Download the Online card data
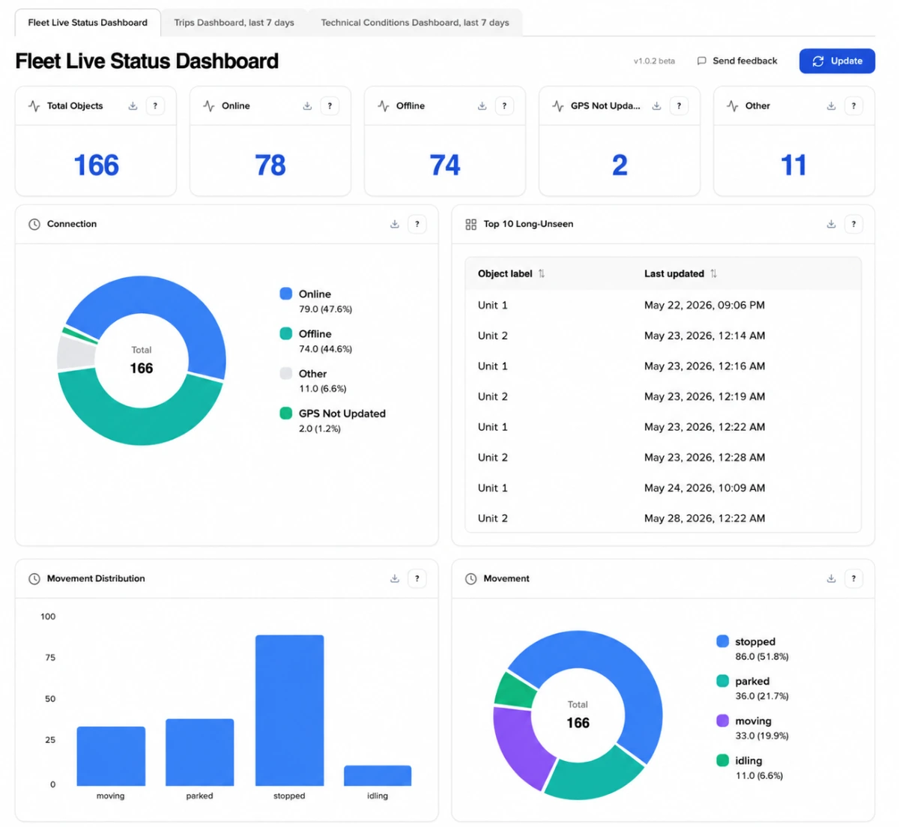 [307, 106]
